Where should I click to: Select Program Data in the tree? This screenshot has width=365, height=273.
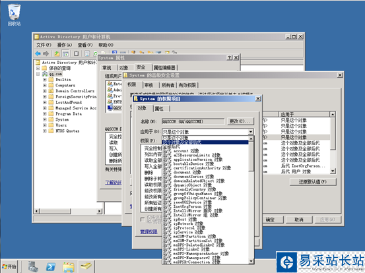tap(69, 114)
